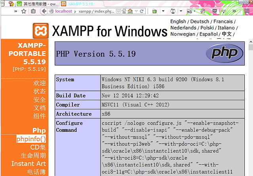
Task: Click the Pocket save icon in address bar
Action: pyautogui.click(x=118, y=11)
